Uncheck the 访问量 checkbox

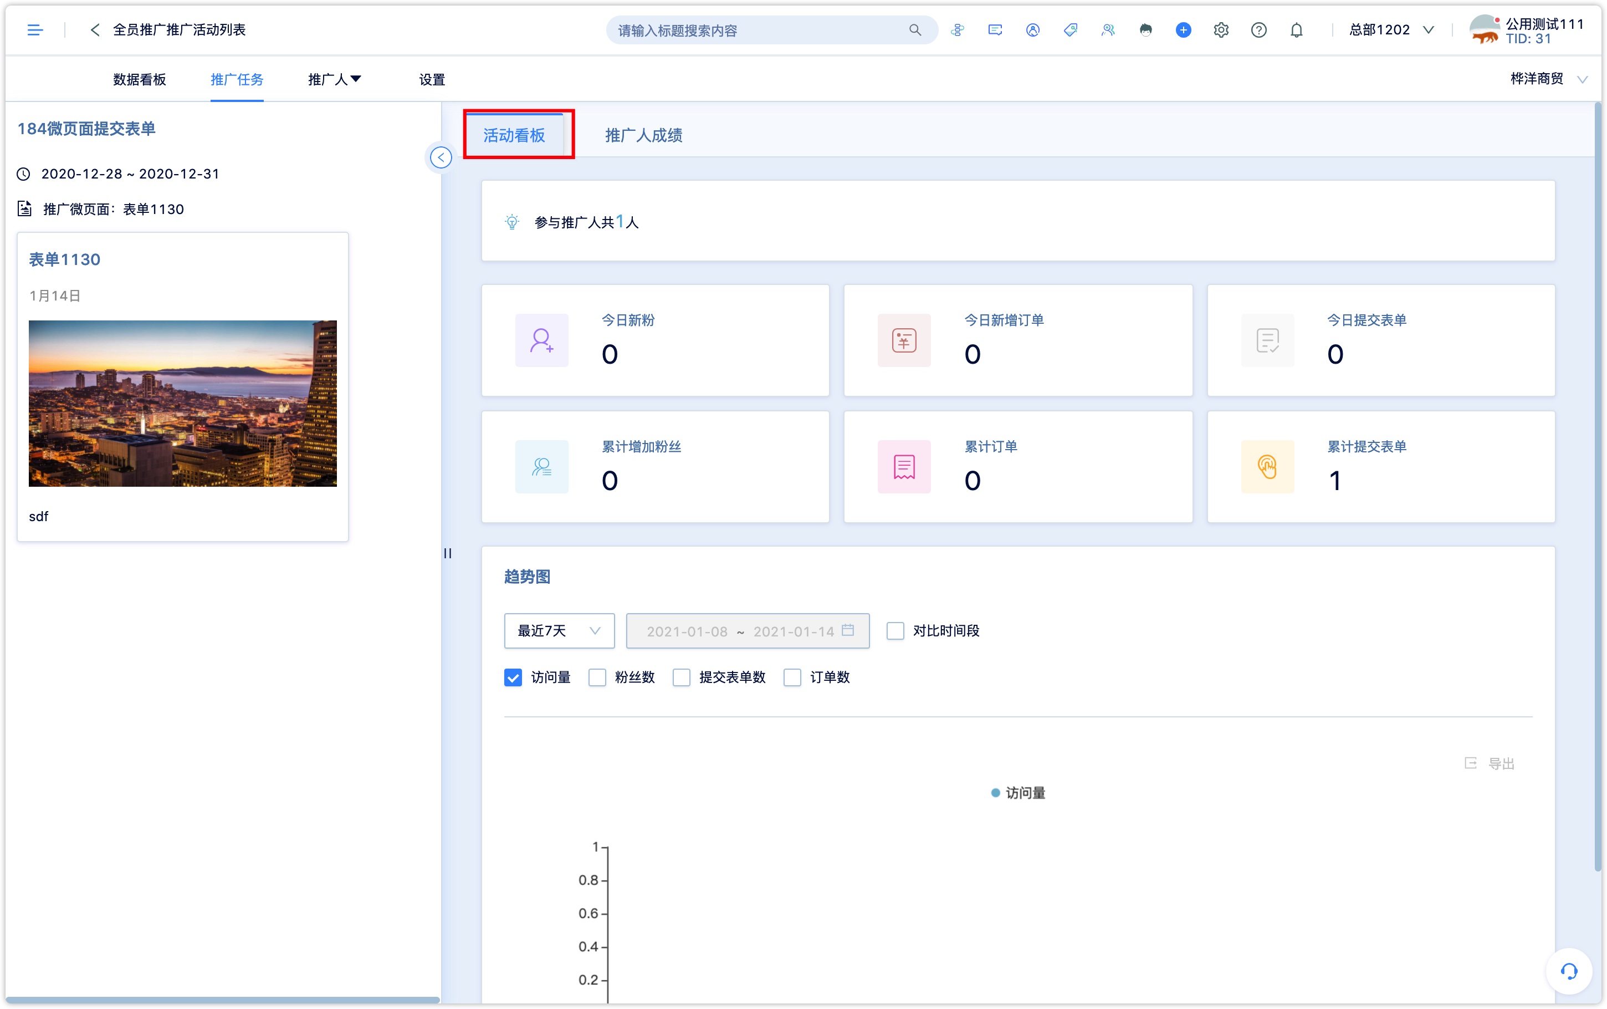tap(513, 677)
